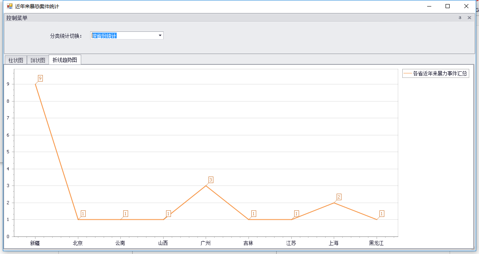Viewport: 479px width, 254px height.
Task: Click the 分类统计切换 label
Action: pos(66,36)
